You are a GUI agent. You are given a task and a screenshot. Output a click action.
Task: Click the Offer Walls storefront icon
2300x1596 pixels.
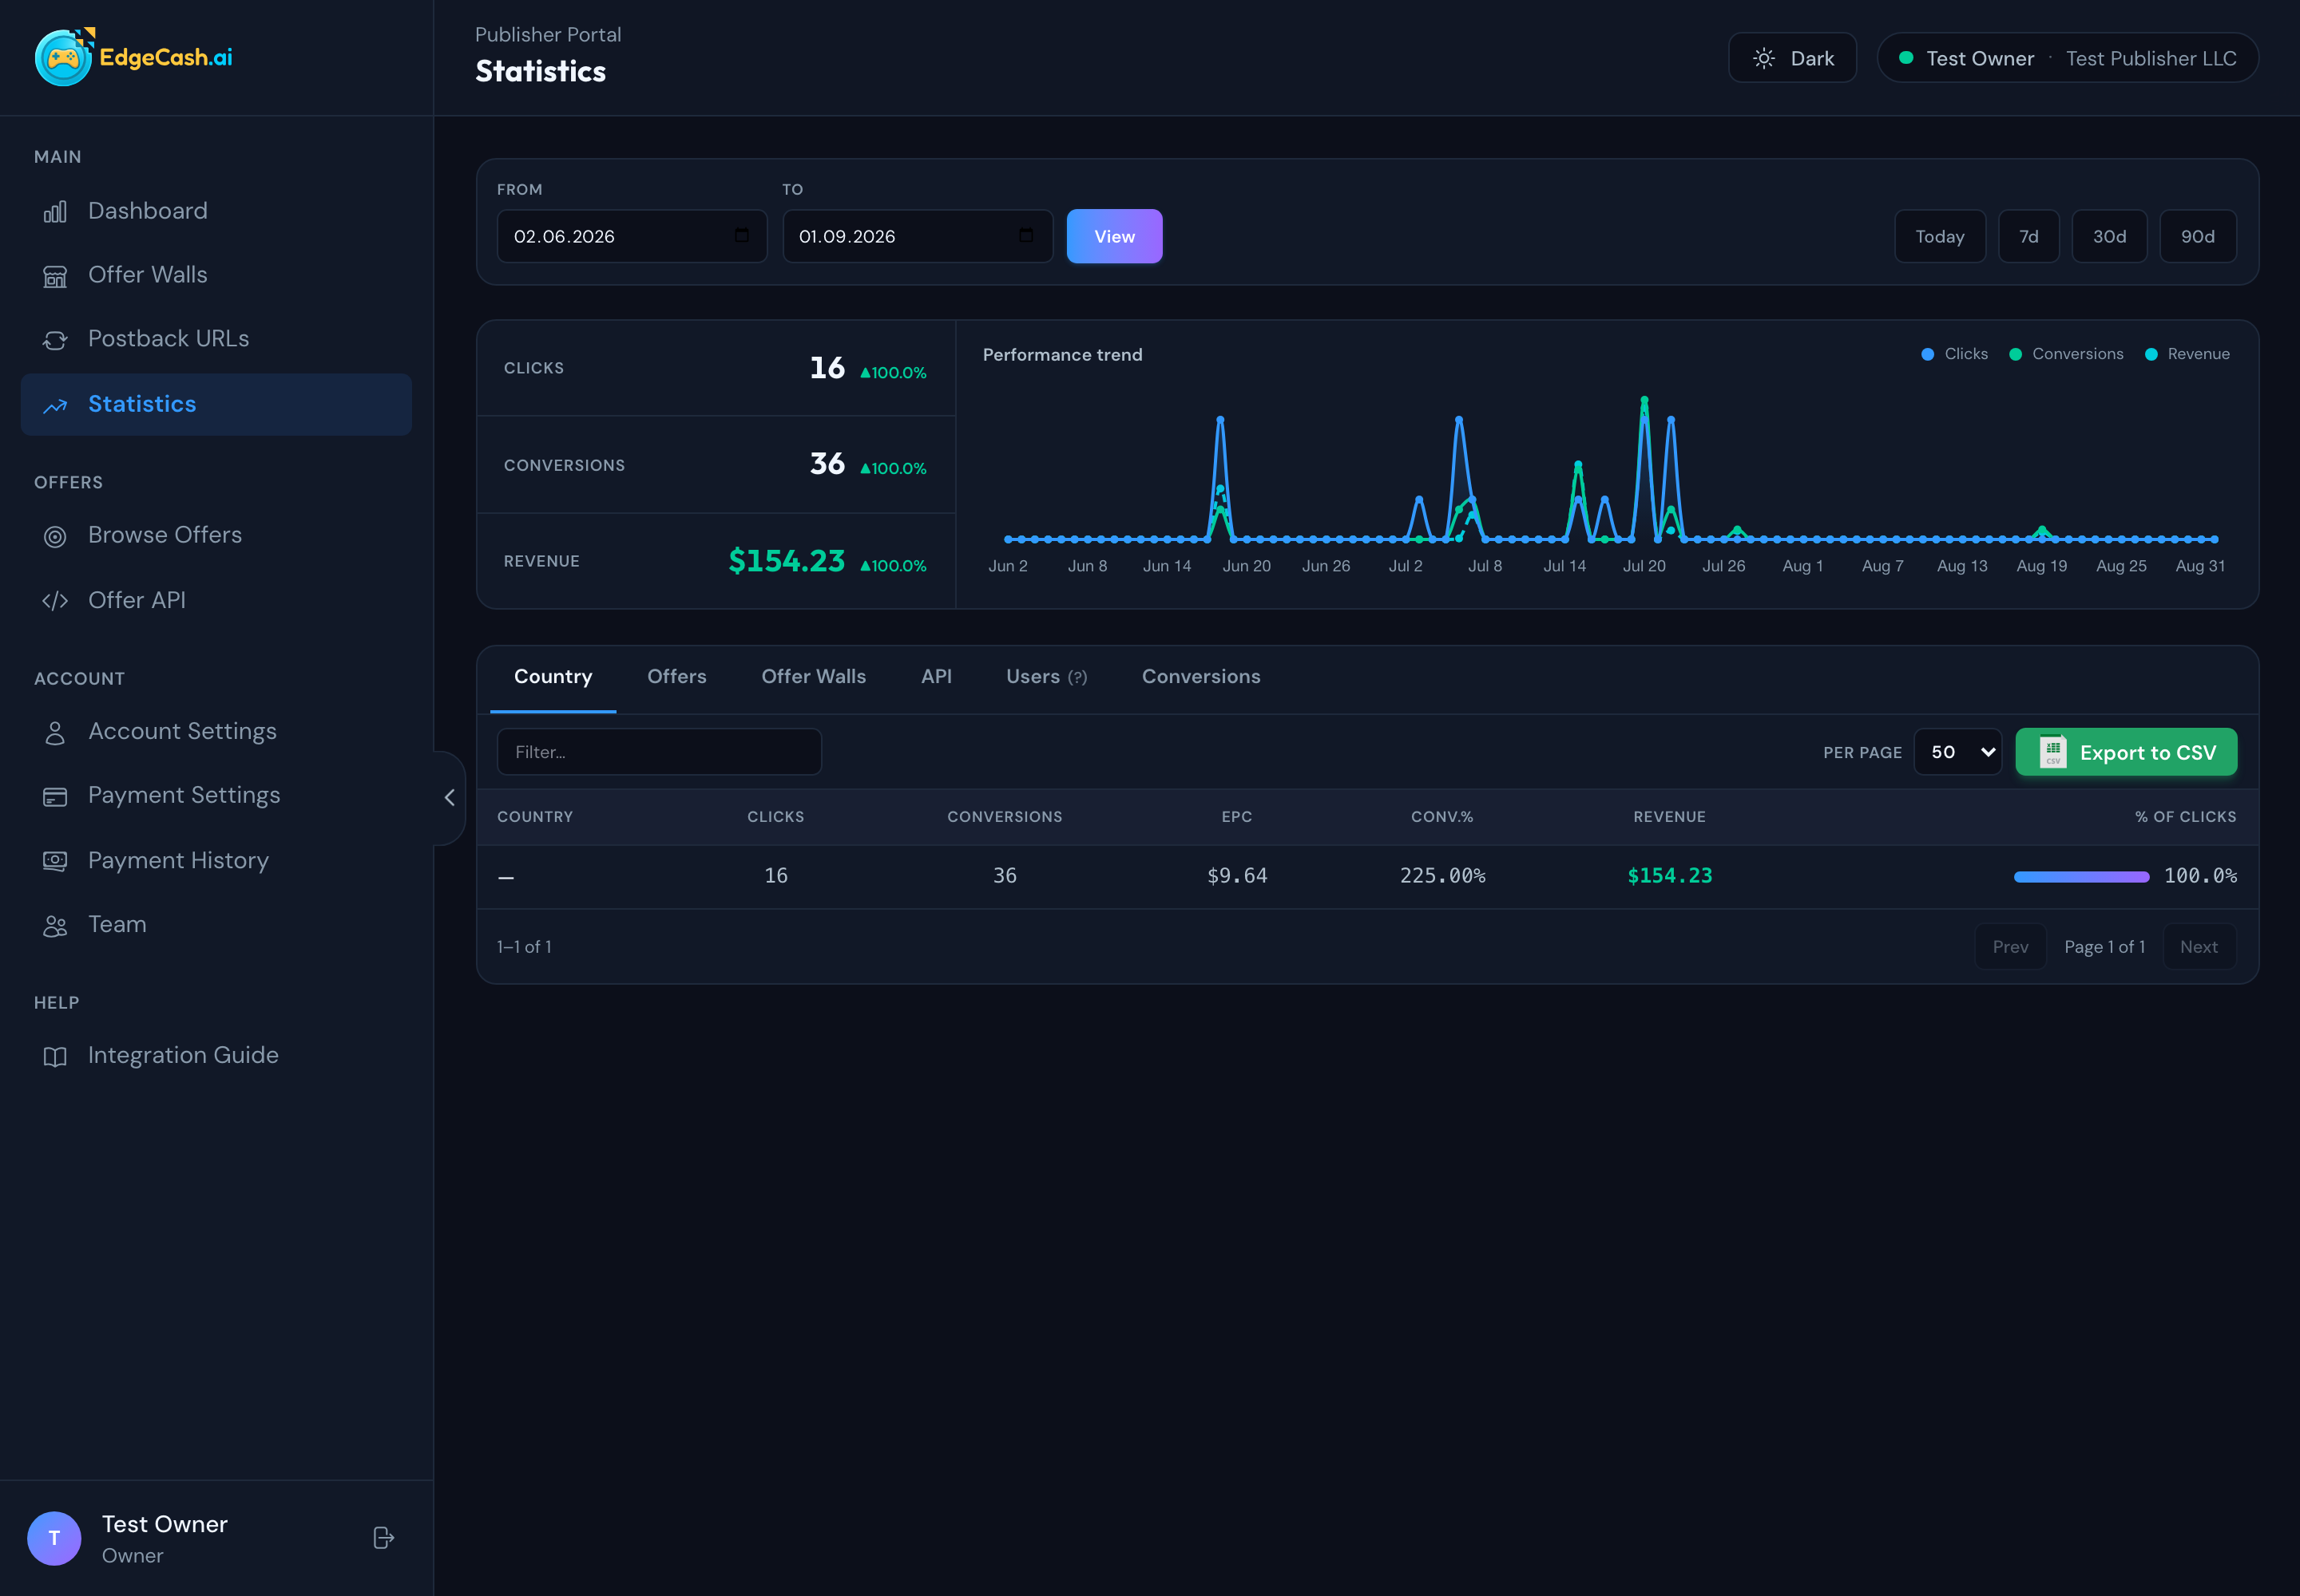pos(55,276)
